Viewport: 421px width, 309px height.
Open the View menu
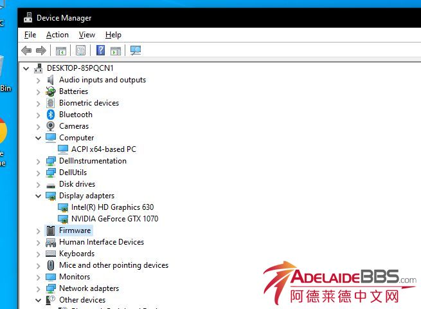pos(87,35)
